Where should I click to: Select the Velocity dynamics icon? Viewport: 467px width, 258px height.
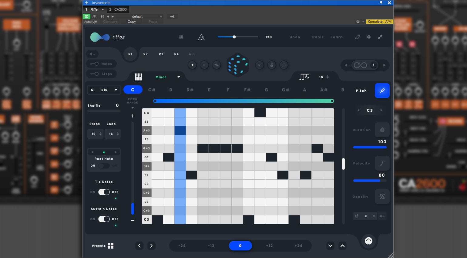(x=382, y=163)
